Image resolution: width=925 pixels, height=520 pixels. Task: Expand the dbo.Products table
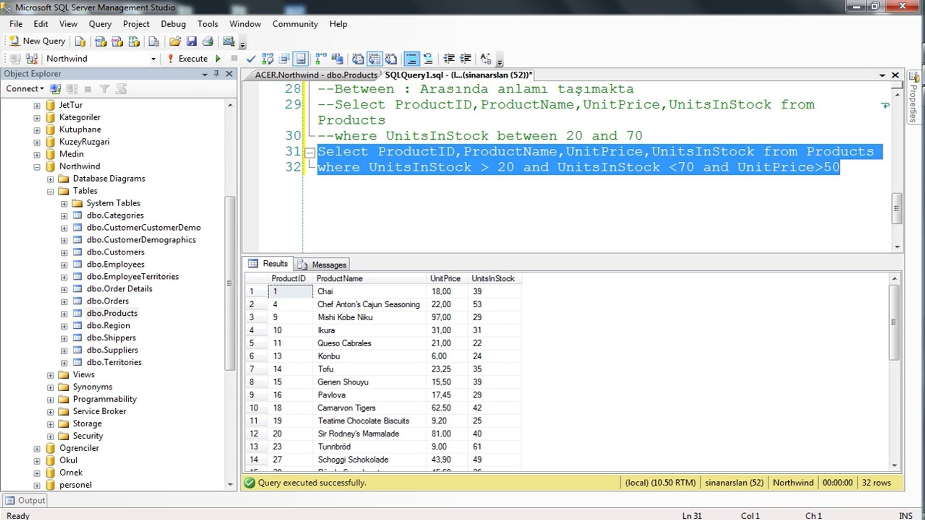coord(64,314)
